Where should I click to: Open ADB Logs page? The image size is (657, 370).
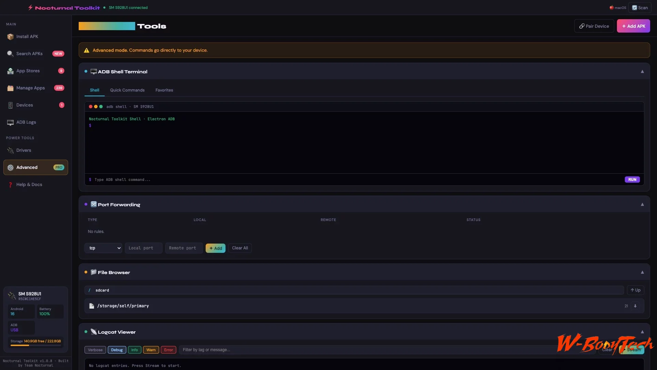[x=36, y=122]
